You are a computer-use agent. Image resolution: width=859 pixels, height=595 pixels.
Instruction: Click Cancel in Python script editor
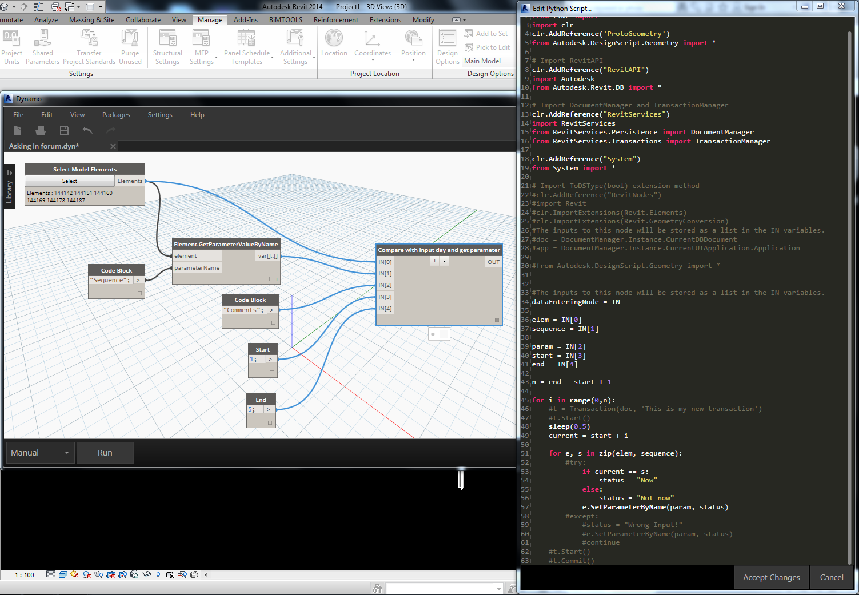pos(832,577)
